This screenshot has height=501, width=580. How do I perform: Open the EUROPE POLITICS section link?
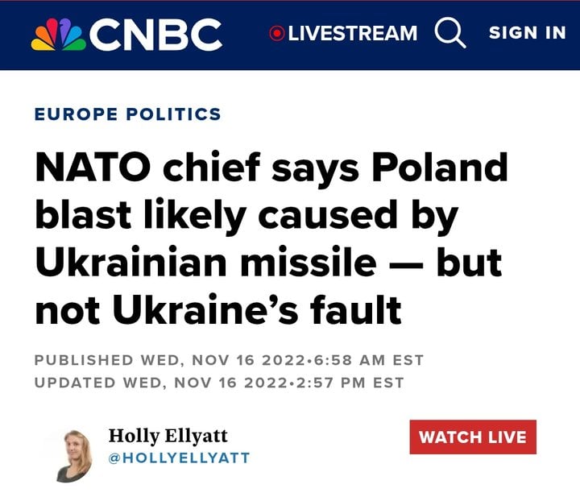127,114
